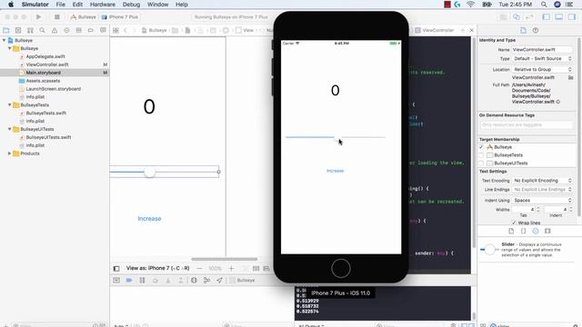Image resolution: width=582 pixels, height=327 pixels.
Task: Click the Xcode Run (play) button
Action: [38, 17]
